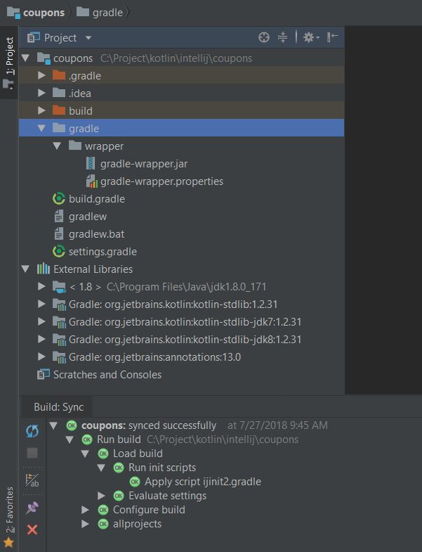Close the Build panel with red X
The width and height of the screenshot is (422, 552).
32,529
